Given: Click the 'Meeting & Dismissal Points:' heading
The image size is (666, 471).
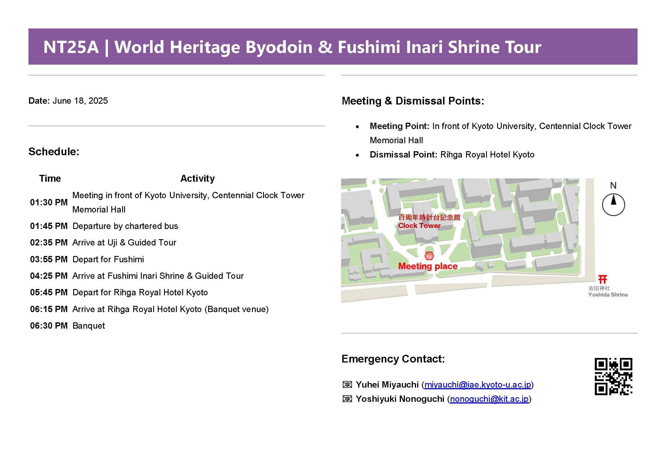Looking at the screenshot, I should [413, 101].
